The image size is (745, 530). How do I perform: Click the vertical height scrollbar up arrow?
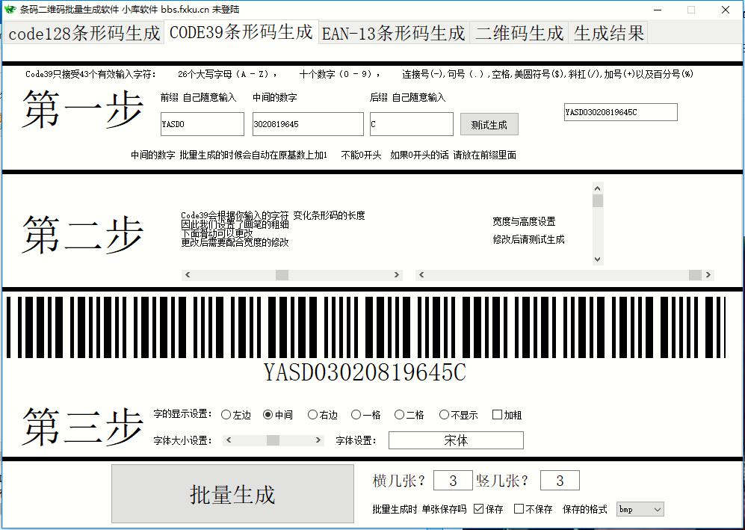pyautogui.click(x=598, y=188)
